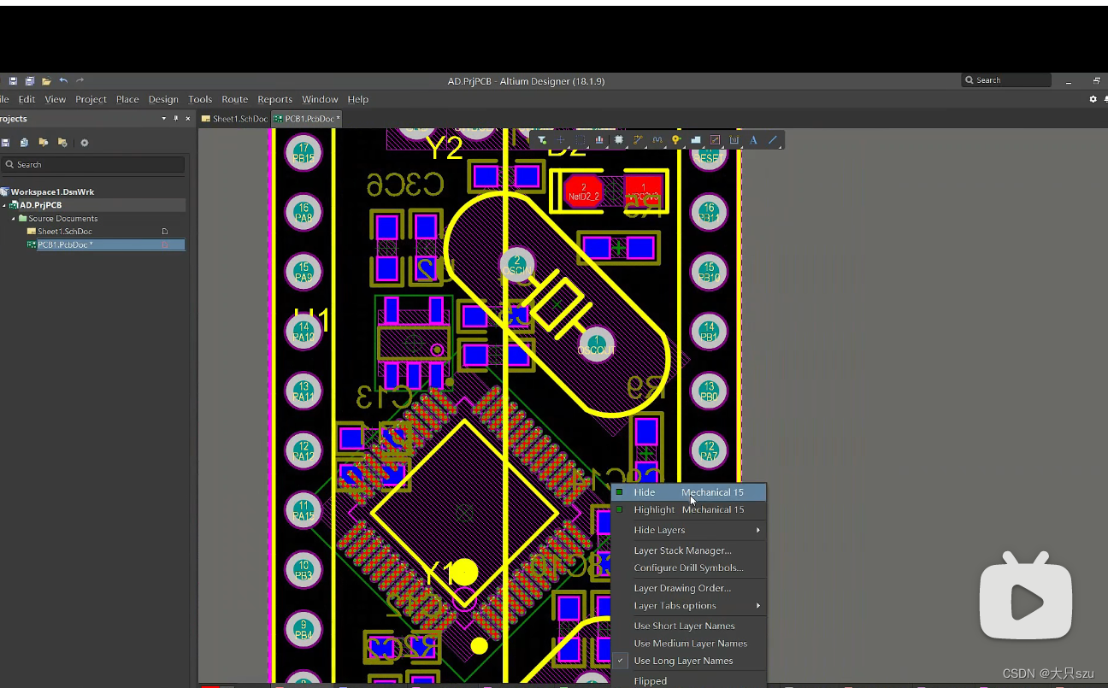Select Use Short Layer Names
This screenshot has width=1108, height=688.
689,626
